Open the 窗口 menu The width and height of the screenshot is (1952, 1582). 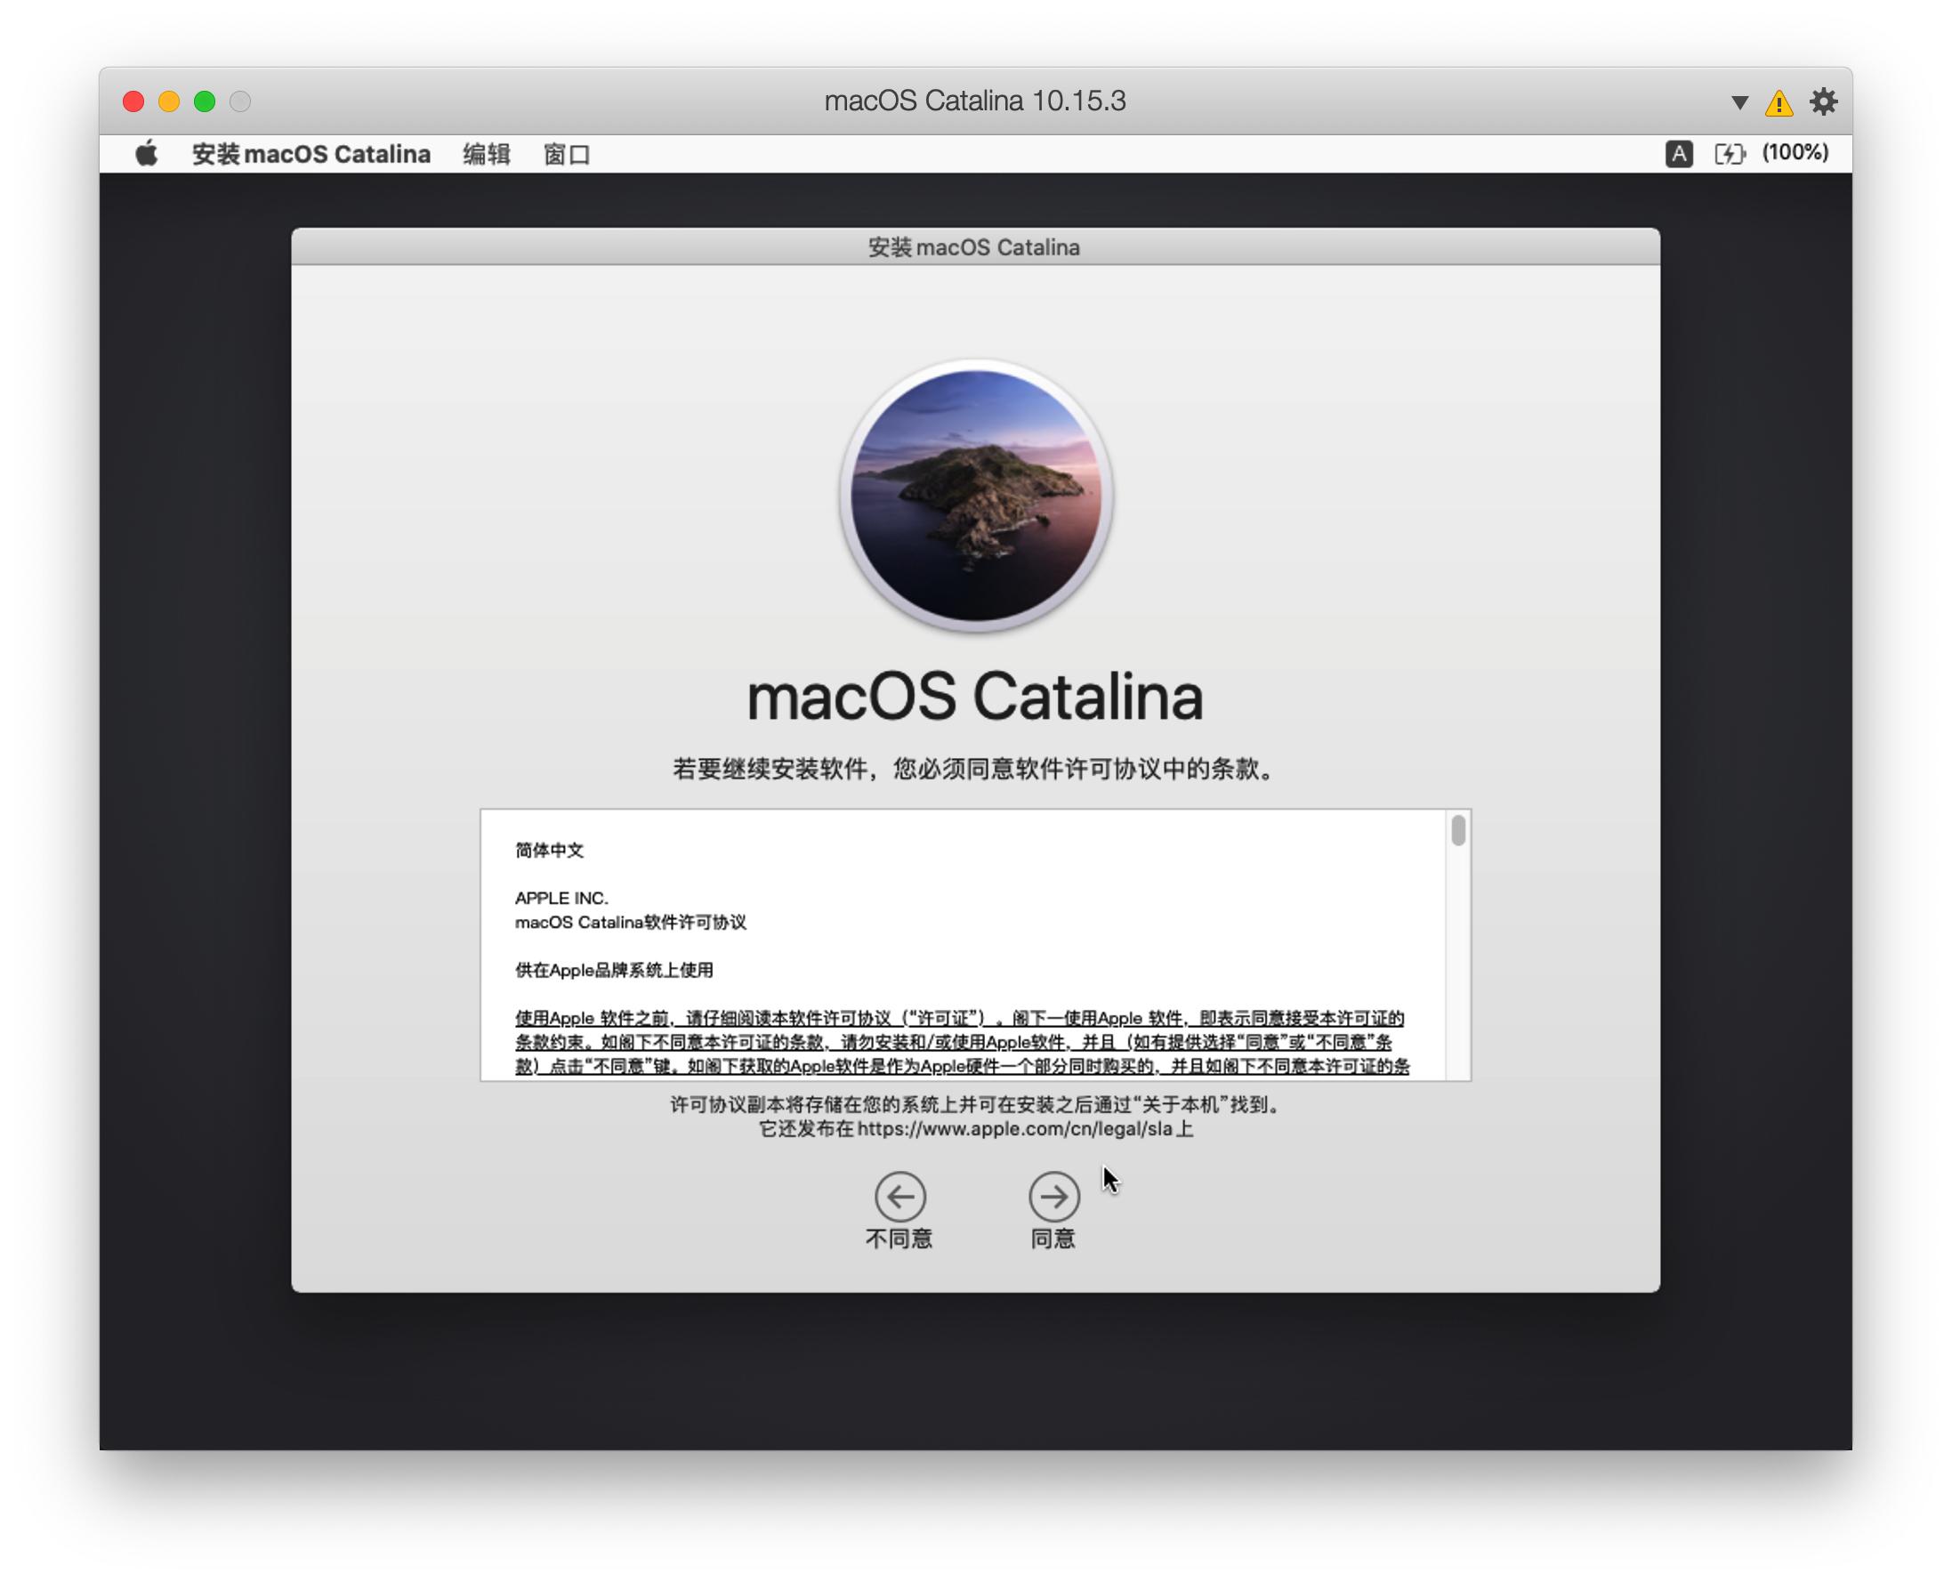point(566,154)
